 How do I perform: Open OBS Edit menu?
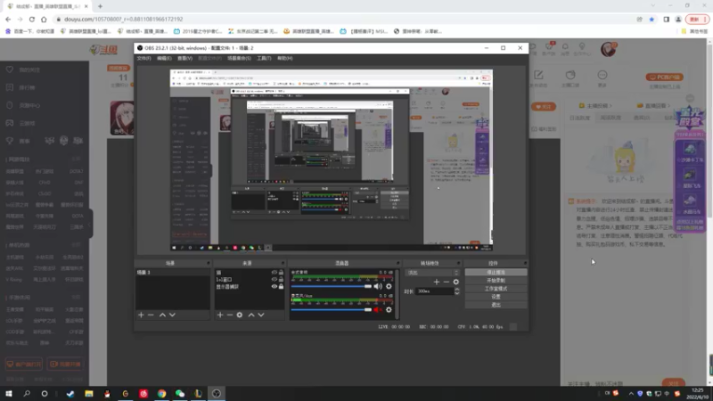click(164, 58)
